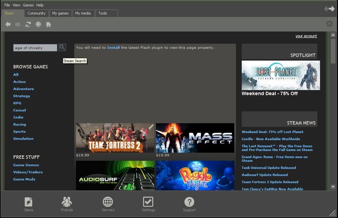Browse Adventure games
The image size is (338, 218).
click(x=23, y=89)
